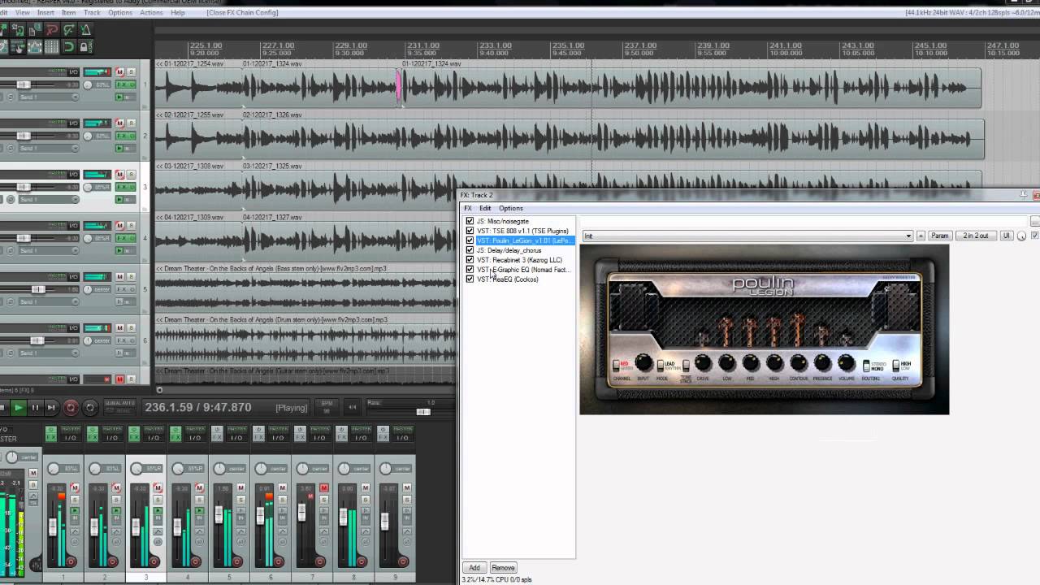
Task: Disable Poulin LeGion plugin checkbox
Action: pyautogui.click(x=470, y=240)
